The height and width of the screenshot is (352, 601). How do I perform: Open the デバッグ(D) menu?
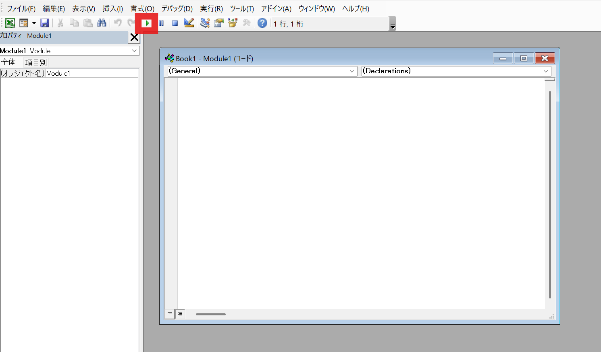tap(177, 9)
